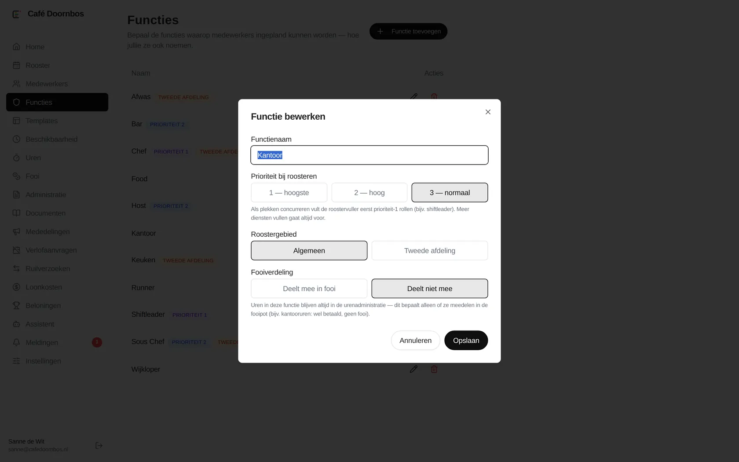This screenshot has height=462, width=739.
Task: Choose Tweede afdeling as roostergebied
Action: [430, 251]
